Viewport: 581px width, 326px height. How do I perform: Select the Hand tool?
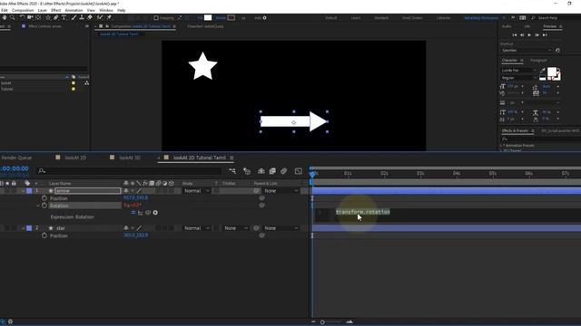(5, 17)
